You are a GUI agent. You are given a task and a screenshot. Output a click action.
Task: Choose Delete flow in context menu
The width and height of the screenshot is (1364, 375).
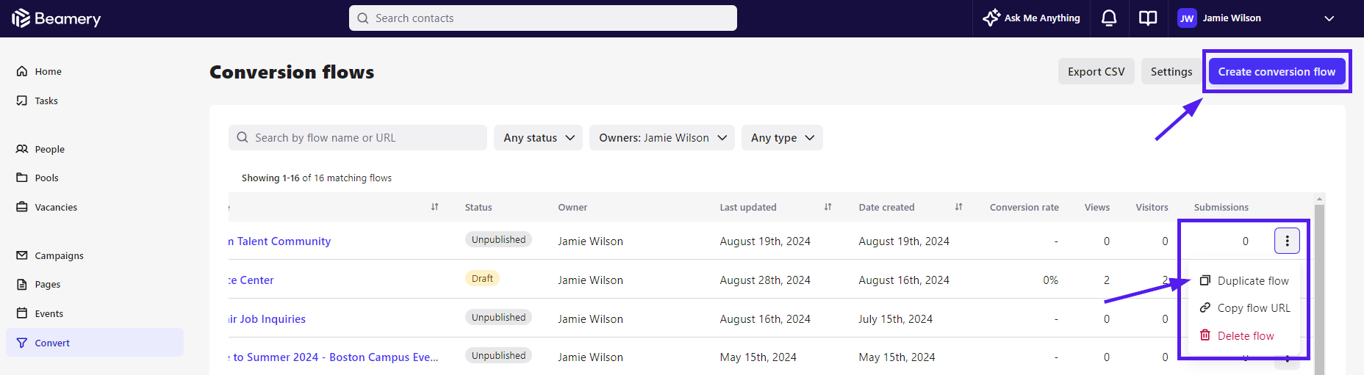(x=1245, y=336)
